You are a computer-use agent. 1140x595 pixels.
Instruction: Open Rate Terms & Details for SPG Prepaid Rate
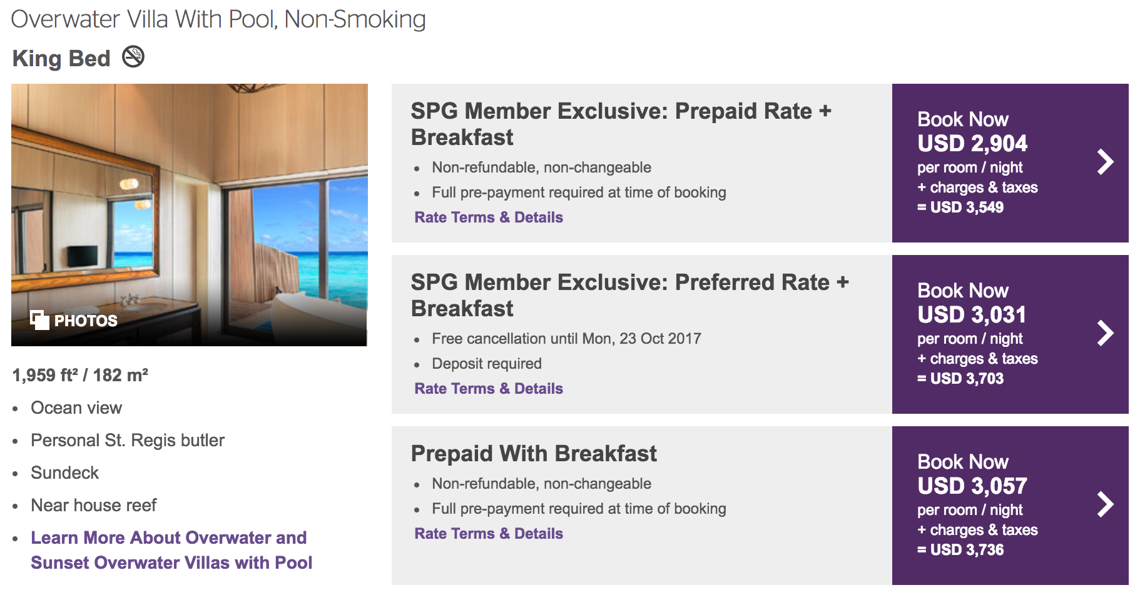coord(489,217)
